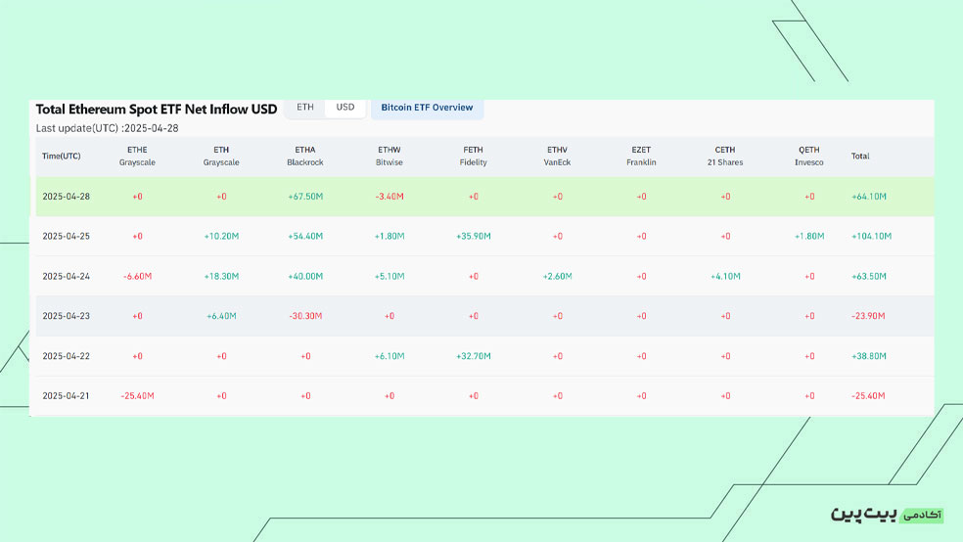Image resolution: width=963 pixels, height=542 pixels.
Task: Click the +10.20M Grayscale ETH value
Action: [221, 237]
